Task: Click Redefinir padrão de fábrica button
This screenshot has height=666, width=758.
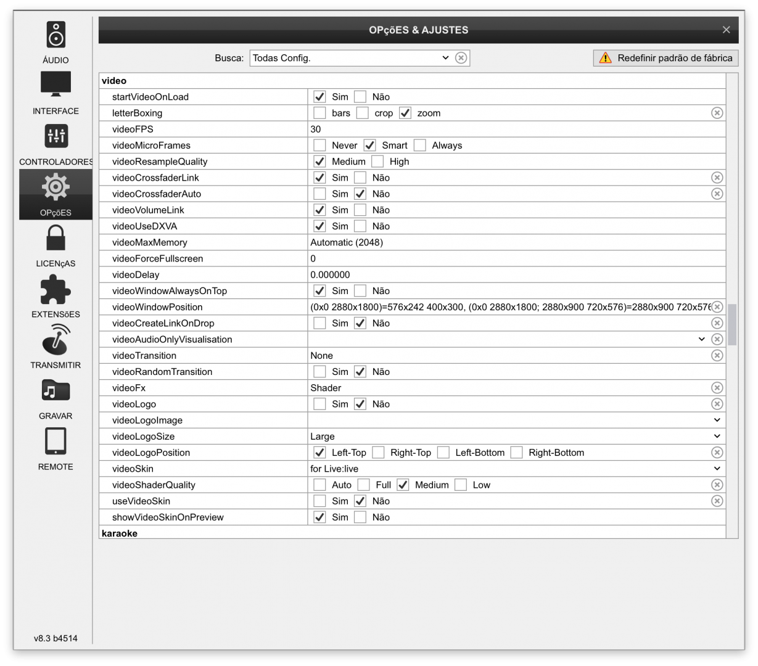Action: tap(665, 58)
